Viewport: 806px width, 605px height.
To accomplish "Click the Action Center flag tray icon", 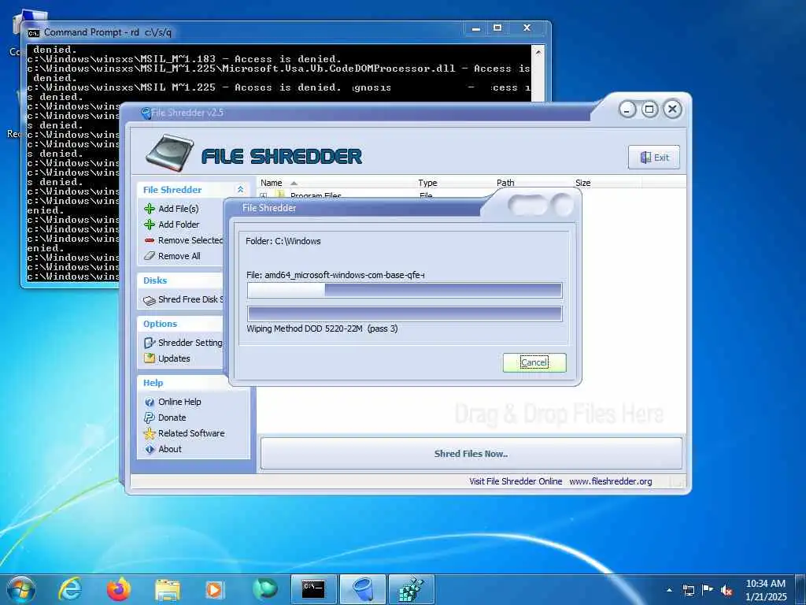I will 708,589.
